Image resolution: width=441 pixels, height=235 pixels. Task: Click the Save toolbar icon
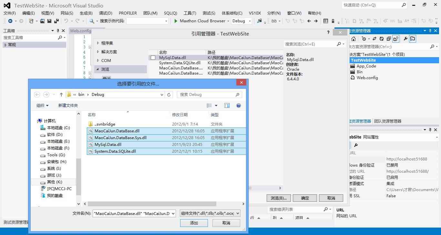click(49, 21)
